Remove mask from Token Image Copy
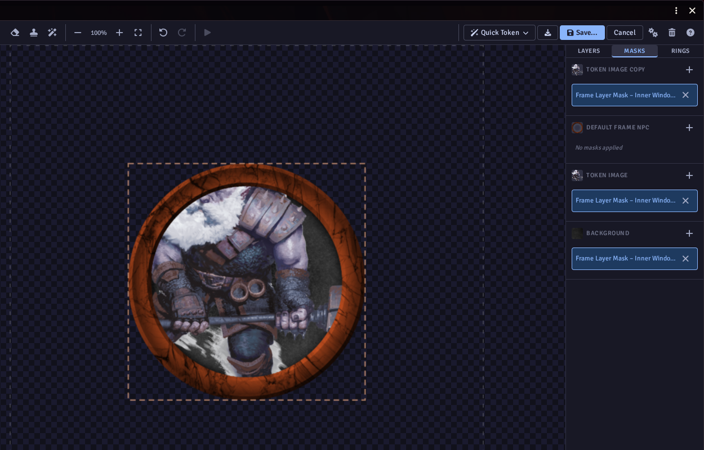 (x=685, y=95)
